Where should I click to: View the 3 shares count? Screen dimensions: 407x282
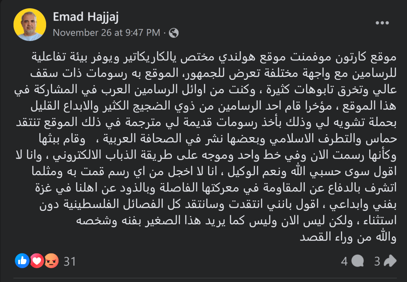tap(377, 261)
